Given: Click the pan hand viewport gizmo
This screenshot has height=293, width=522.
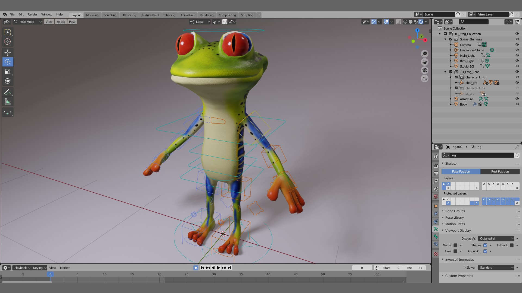Looking at the screenshot, I should click(x=424, y=62).
